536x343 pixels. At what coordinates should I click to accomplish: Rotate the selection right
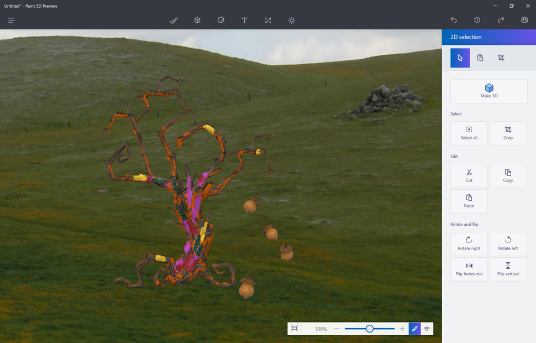point(469,243)
